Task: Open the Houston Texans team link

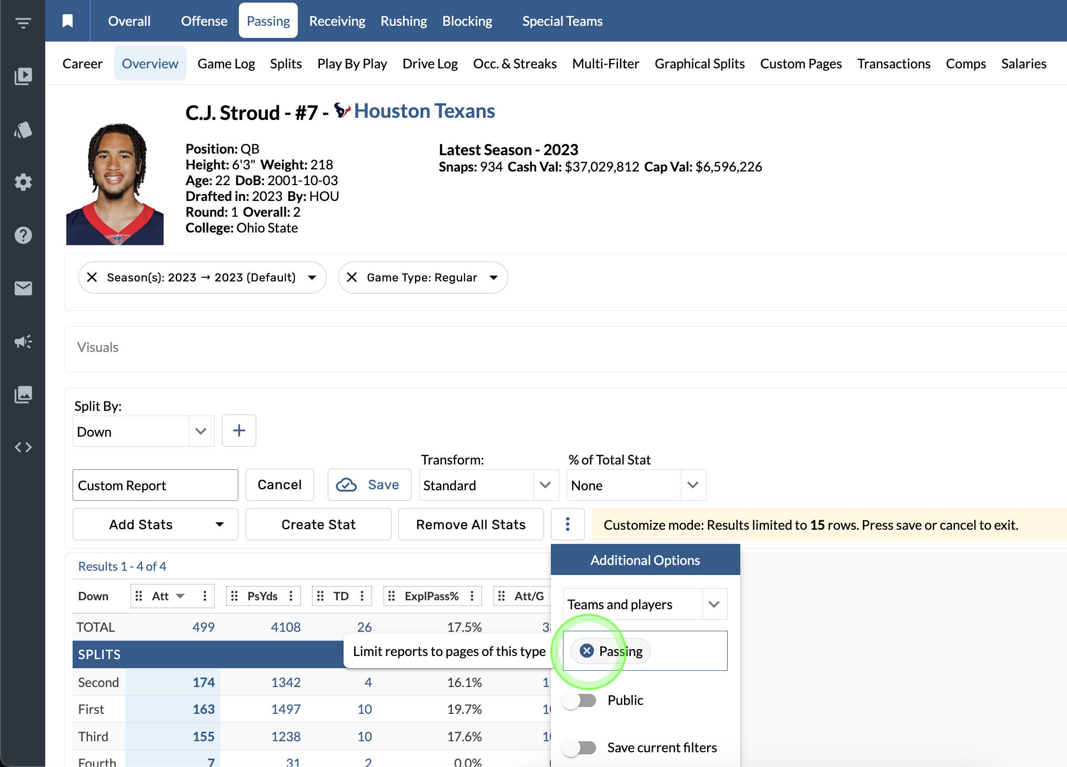Action: coord(424,111)
